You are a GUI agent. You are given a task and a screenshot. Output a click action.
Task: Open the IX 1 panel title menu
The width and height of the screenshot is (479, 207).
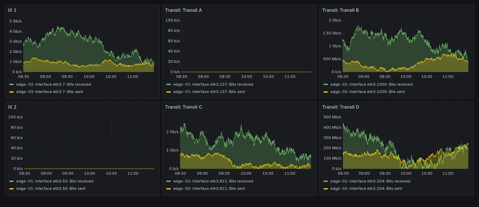[12, 10]
